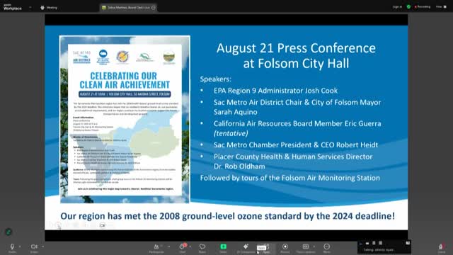The image size is (453, 255).
Task: Open the Zoom Workplace dropdown arrow
Action: pos(30,7)
